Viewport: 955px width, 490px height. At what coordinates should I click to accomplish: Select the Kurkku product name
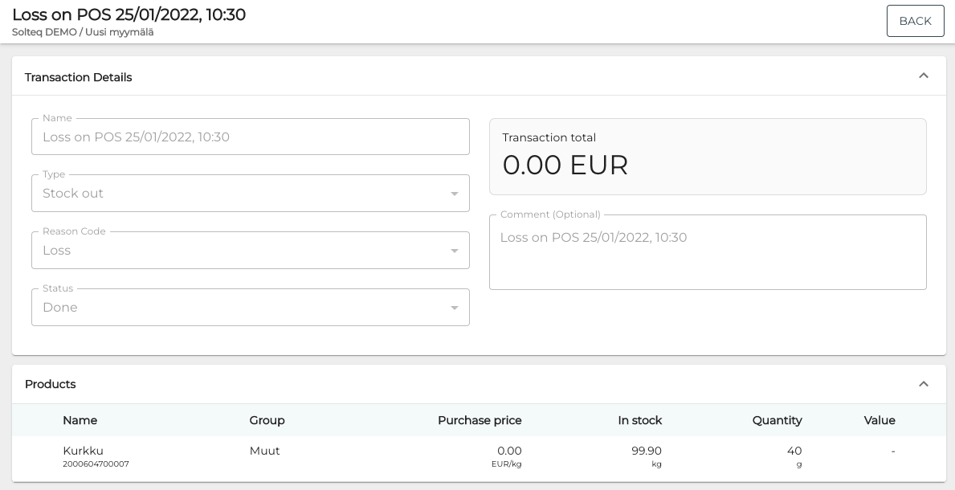[x=83, y=451]
